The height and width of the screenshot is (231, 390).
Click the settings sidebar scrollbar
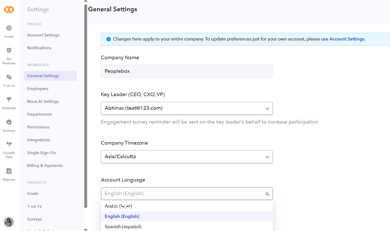point(86,103)
